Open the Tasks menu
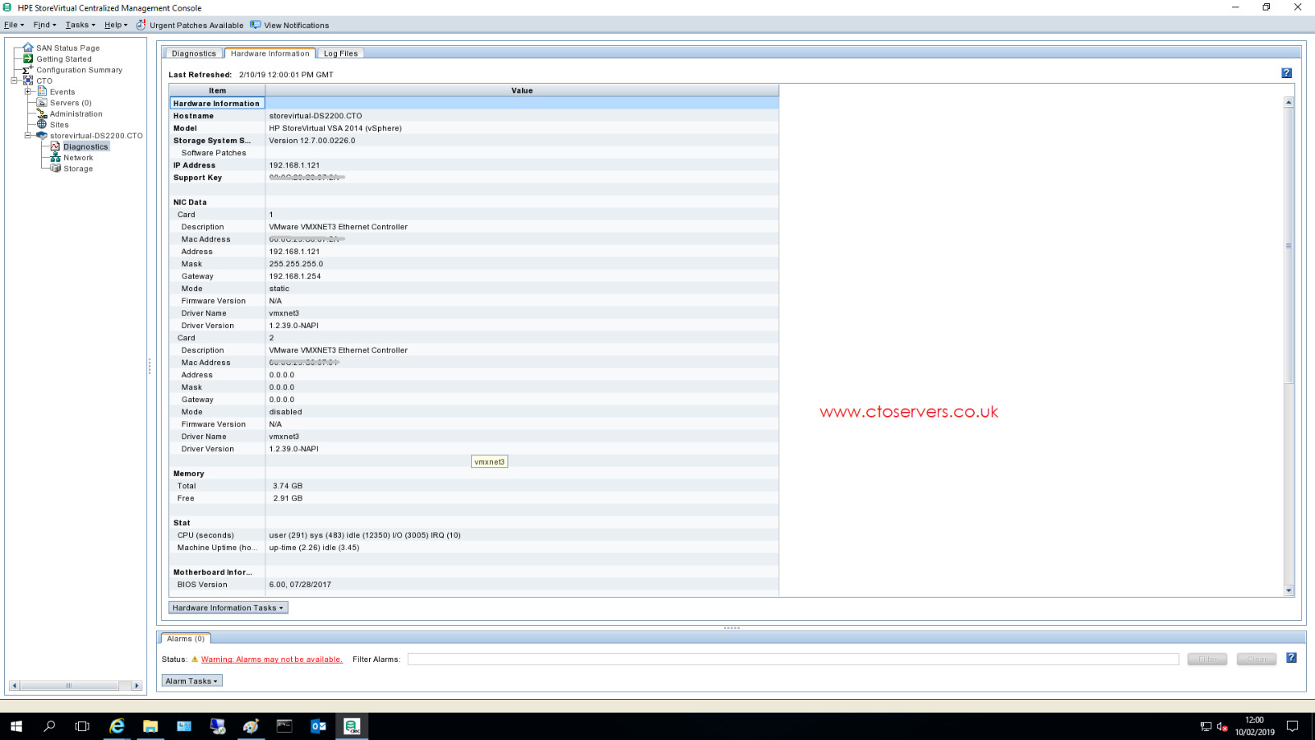Screen dimensions: 1315x740 pos(80,25)
